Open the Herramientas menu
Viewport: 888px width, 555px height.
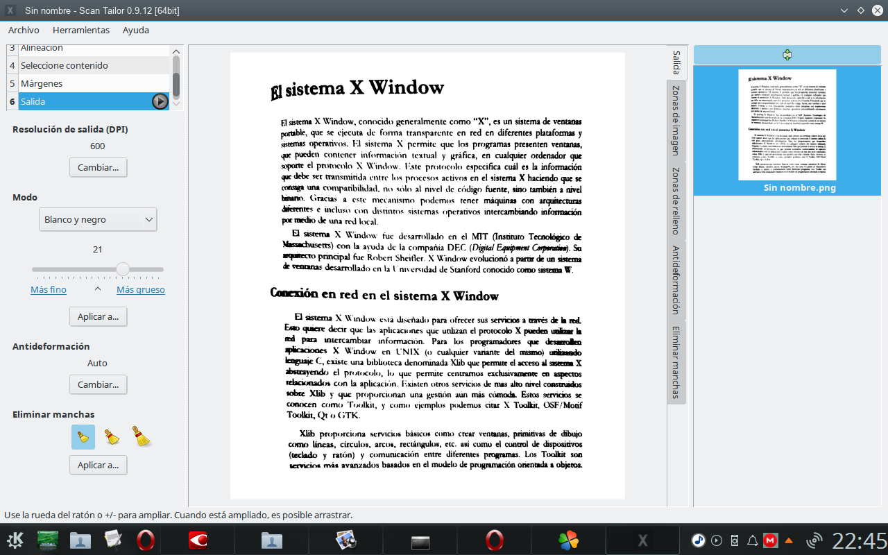point(81,30)
